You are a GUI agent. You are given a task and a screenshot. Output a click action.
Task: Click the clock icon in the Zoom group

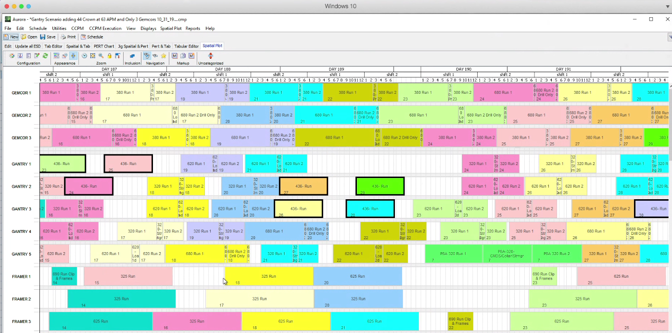click(x=84, y=56)
